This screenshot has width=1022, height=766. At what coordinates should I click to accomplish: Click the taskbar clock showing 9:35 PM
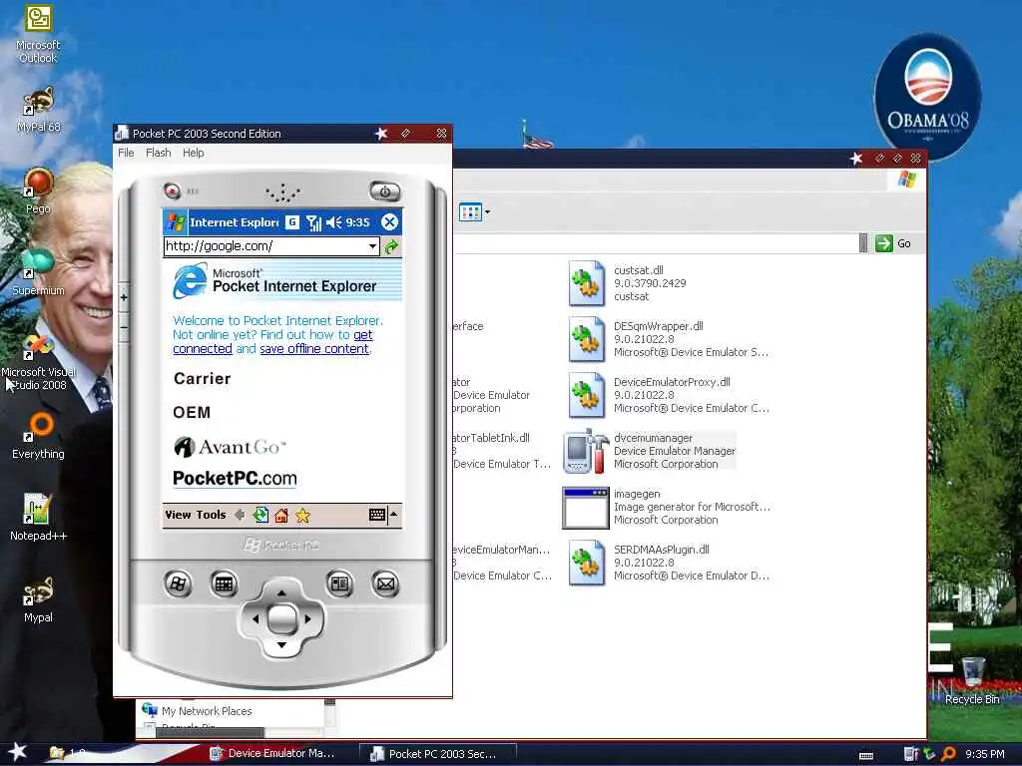985,754
